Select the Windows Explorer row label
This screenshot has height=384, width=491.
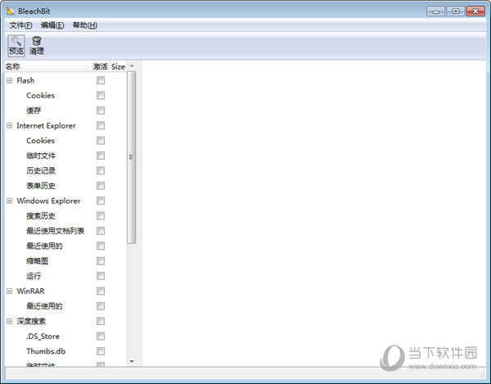[49, 201]
